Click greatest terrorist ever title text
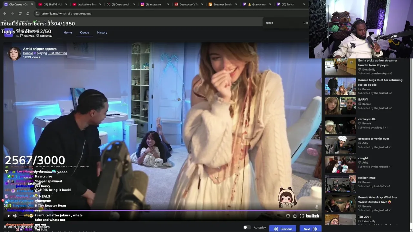The width and height of the screenshot is (413, 232). click(x=374, y=139)
